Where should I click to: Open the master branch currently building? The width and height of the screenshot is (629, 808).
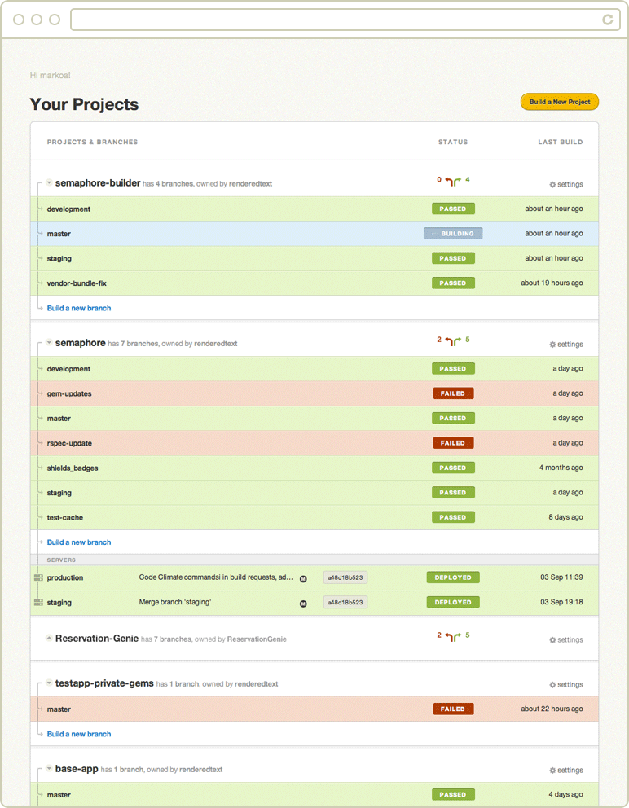tap(59, 234)
